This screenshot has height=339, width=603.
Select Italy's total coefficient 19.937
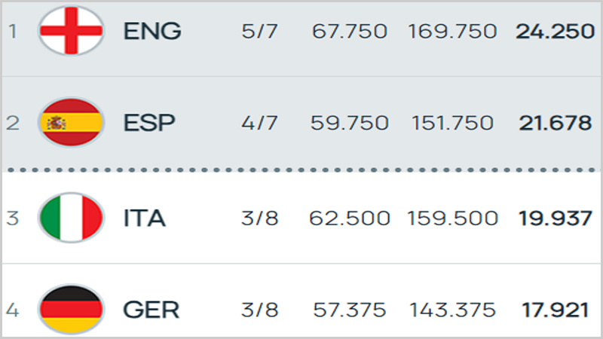coord(556,218)
